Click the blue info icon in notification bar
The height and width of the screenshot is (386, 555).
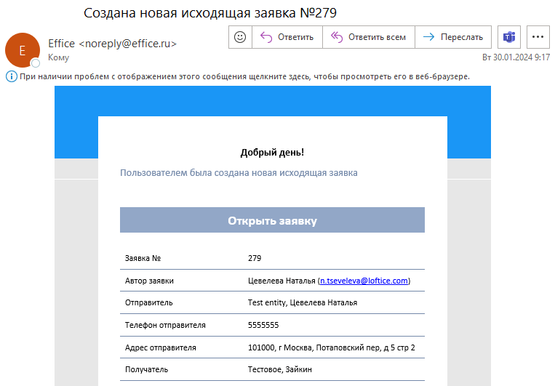[x=11, y=76]
